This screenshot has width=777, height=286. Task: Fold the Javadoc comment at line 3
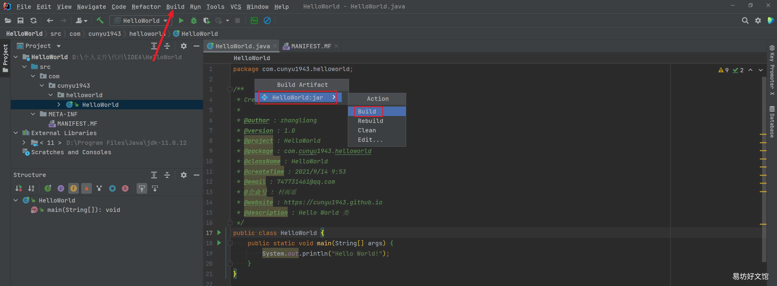pyautogui.click(x=230, y=89)
